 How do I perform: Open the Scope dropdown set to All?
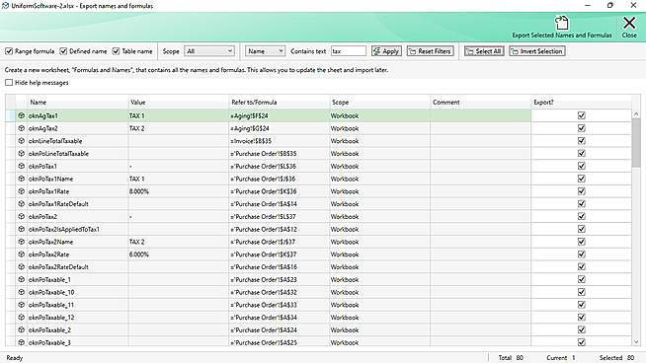(209, 51)
